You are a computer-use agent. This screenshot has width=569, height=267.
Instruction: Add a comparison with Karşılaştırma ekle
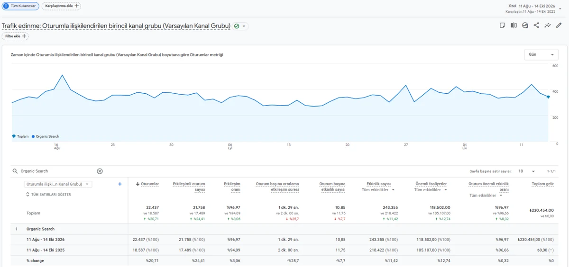[x=61, y=6]
